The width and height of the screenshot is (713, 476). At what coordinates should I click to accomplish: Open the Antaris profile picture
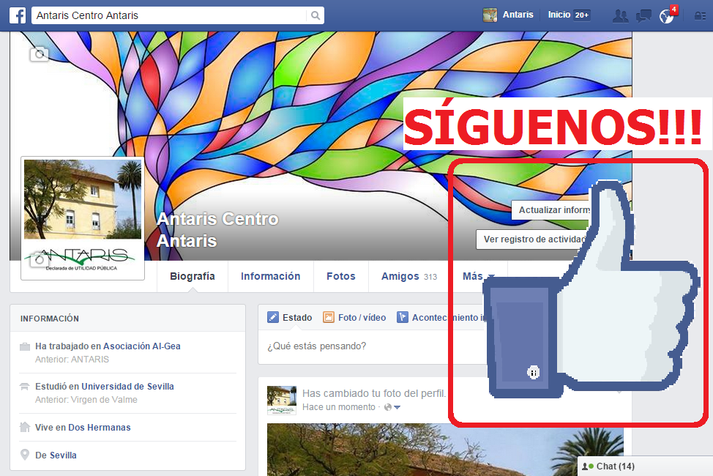point(83,218)
